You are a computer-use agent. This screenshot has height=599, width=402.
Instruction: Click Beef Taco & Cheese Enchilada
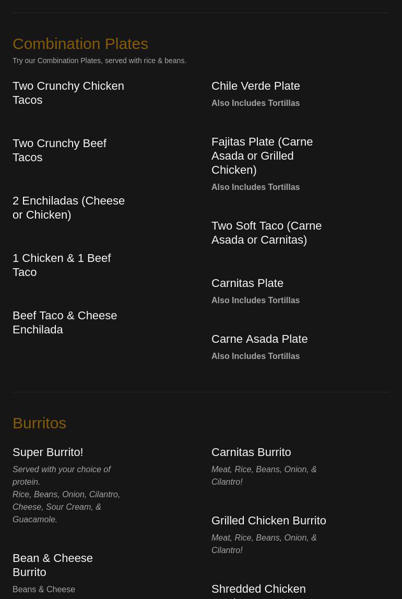coord(65,322)
